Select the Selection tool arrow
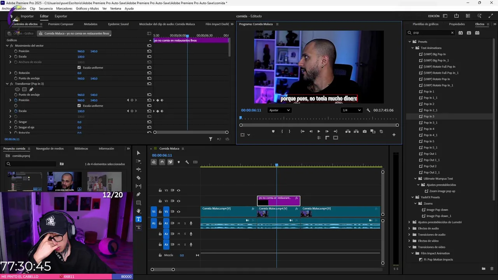This screenshot has height=280, width=498. [139, 153]
